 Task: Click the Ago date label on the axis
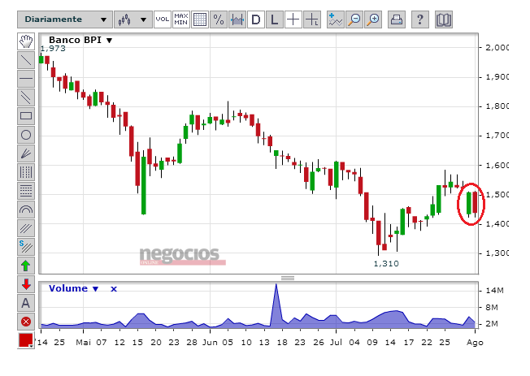(475, 343)
